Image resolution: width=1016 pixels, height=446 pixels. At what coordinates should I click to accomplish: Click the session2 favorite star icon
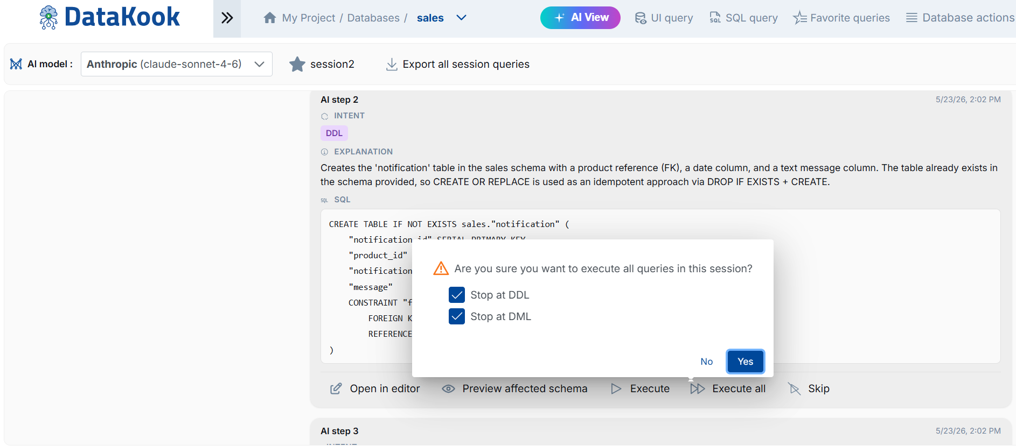tap(297, 64)
